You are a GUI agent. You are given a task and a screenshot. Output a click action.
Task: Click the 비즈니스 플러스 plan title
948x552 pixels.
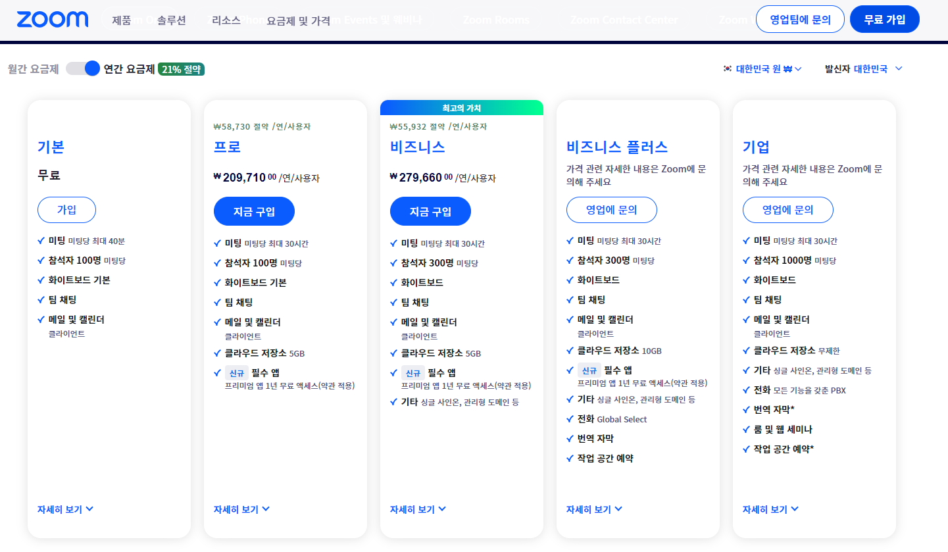(x=617, y=147)
